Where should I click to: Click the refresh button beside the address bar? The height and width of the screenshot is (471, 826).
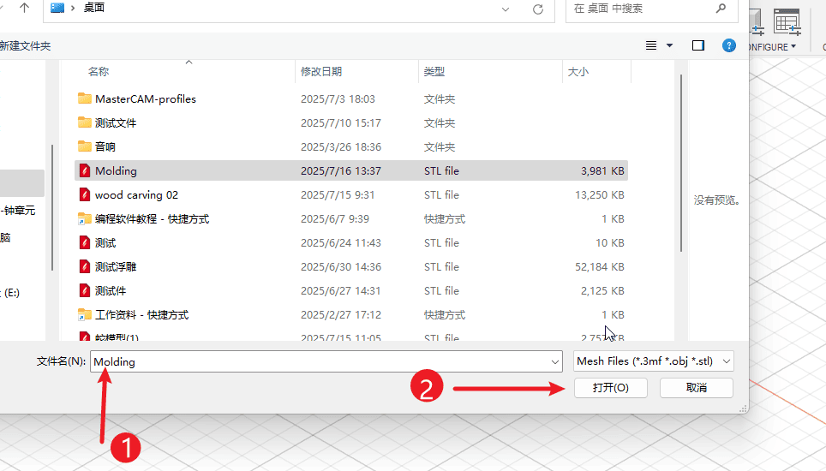(x=538, y=9)
